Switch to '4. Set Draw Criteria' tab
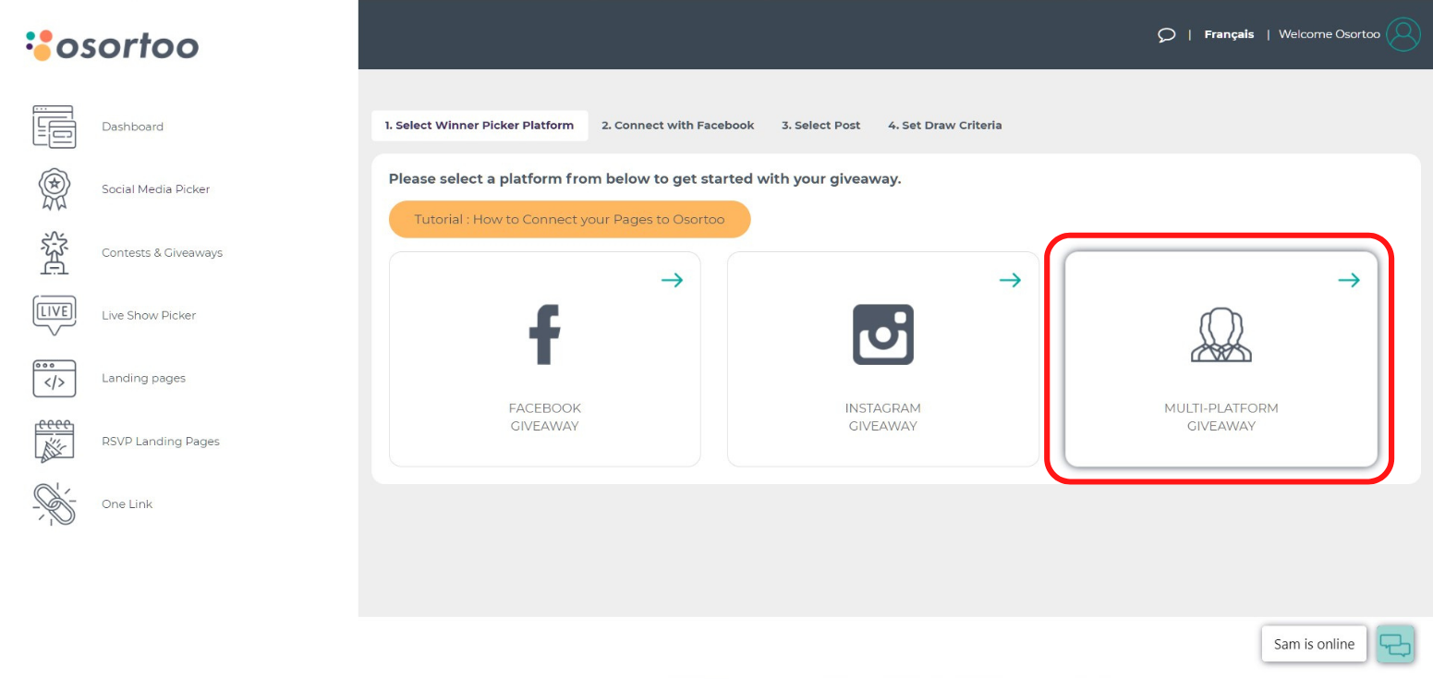This screenshot has width=1433, height=679. click(945, 126)
